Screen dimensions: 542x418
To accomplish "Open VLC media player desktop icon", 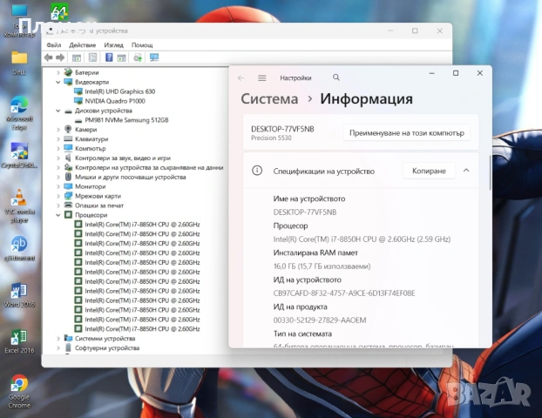I will (x=19, y=206).
